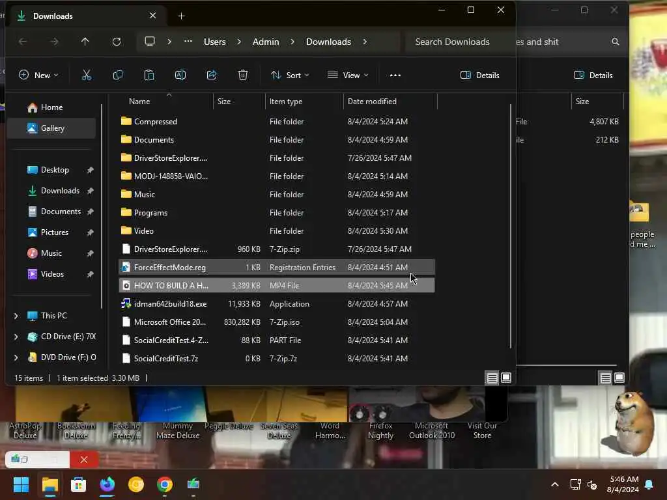Click the navigation pane scrollbar
667x500 pixels.
(x=102, y=206)
